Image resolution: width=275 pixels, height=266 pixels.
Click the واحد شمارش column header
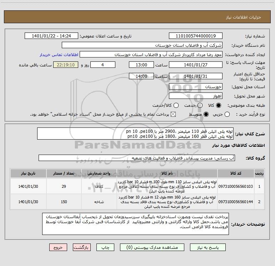[x=99, y=173]
